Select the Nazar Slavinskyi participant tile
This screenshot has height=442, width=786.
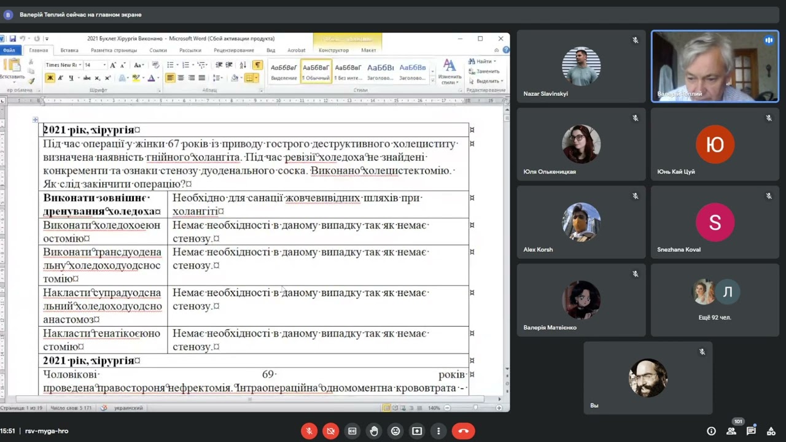pos(581,66)
